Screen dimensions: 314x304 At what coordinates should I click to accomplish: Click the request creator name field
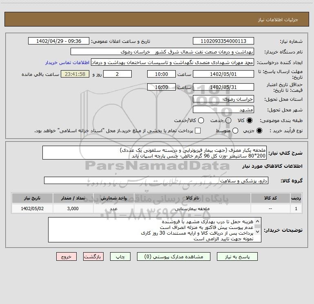click(x=172, y=62)
